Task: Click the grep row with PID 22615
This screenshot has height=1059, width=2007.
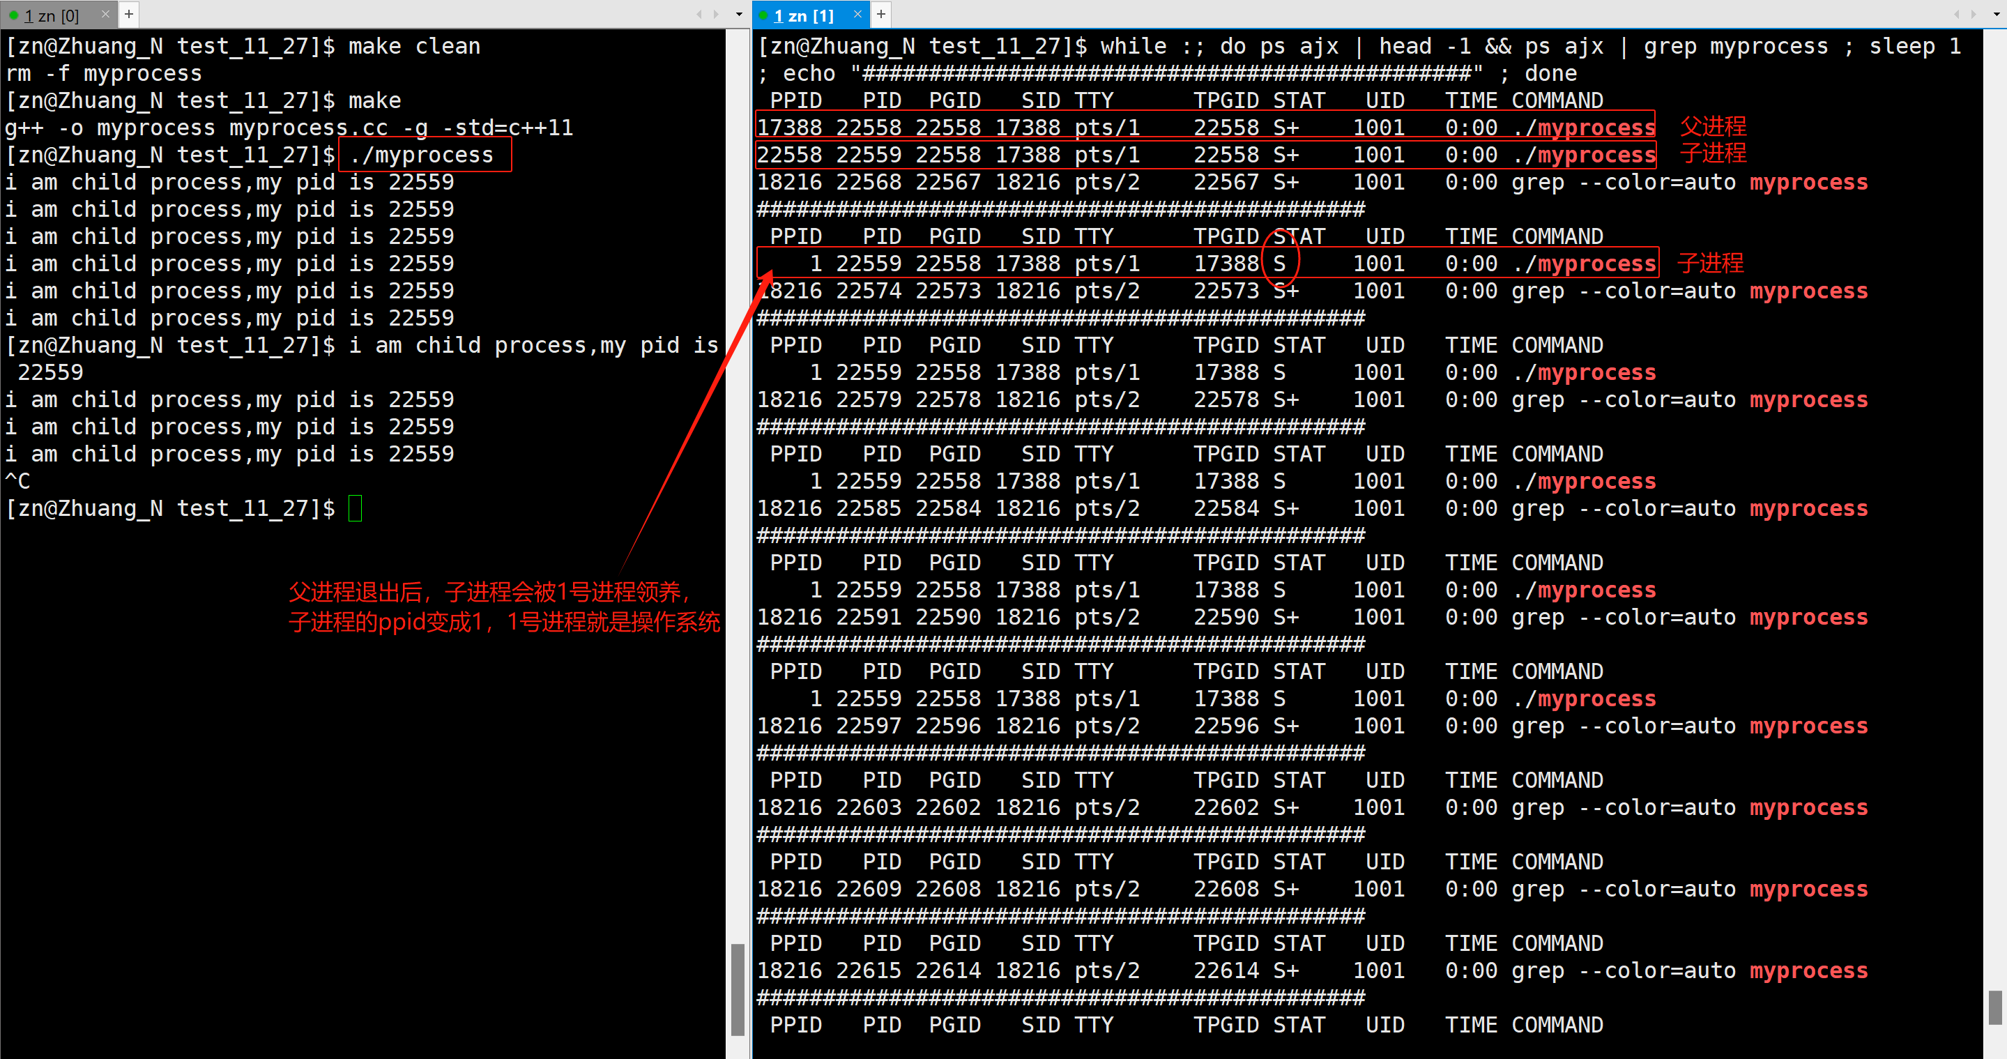Action: (x=1313, y=970)
